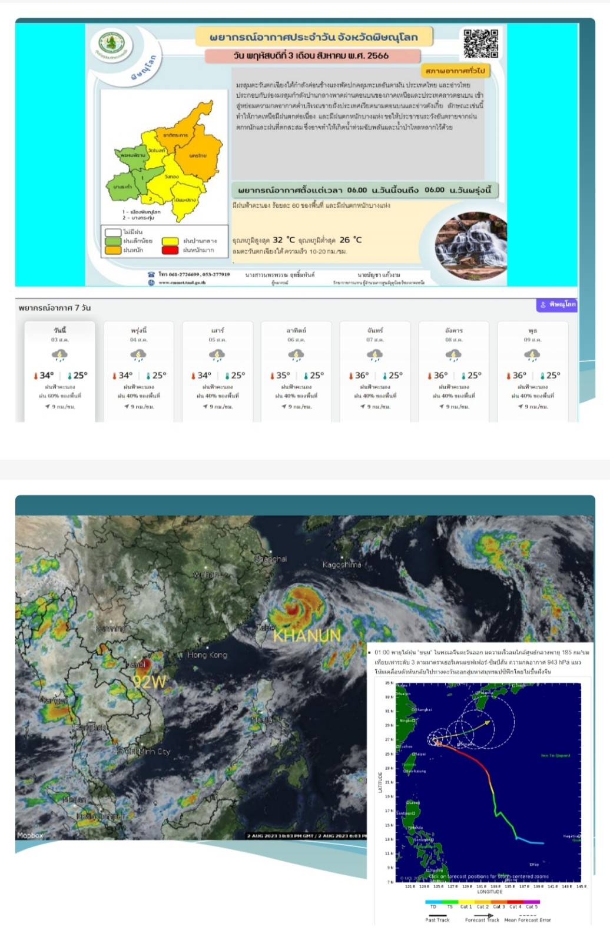
Task: Click the QR code in the forecast header
Action: (480, 43)
